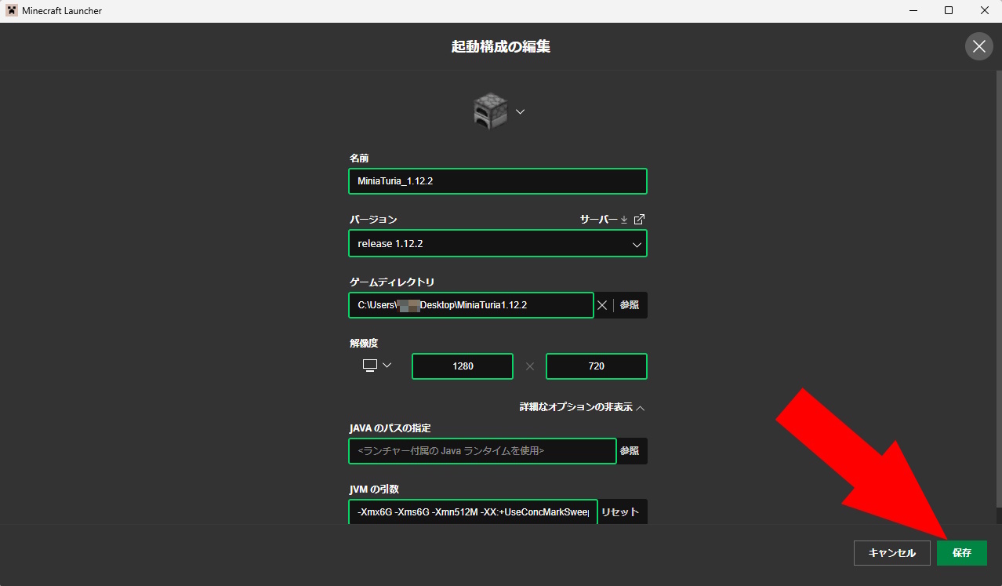
Task: Click the Minecraft Launcher title bar icon
Action: pos(12,11)
